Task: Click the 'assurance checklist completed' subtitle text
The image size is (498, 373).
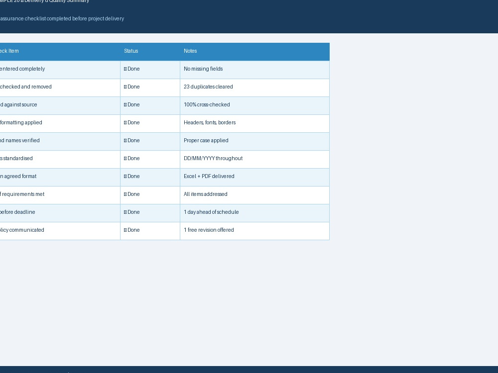Action: (62, 19)
